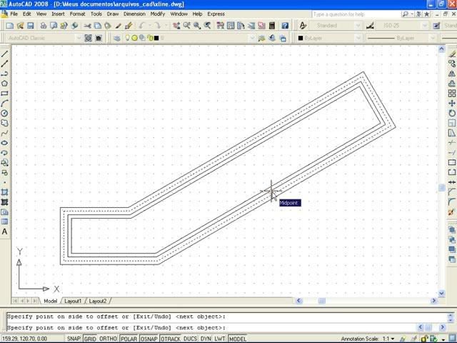The image size is (457, 343).
Task: Toggle ORTHO mode in status bar
Action: pyautogui.click(x=108, y=339)
